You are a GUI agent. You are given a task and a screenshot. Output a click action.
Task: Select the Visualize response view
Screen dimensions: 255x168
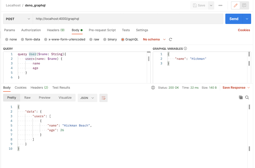coord(65,97)
